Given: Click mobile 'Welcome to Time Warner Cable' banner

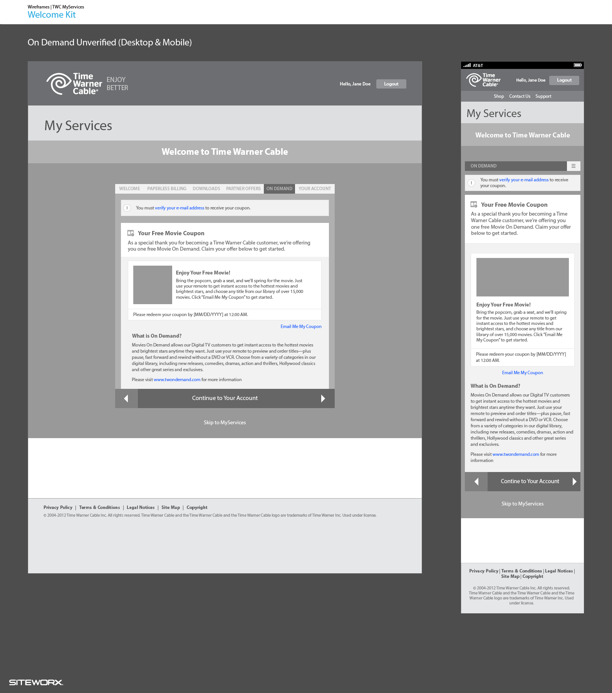Looking at the screenshot, I should tap(523, 135).
